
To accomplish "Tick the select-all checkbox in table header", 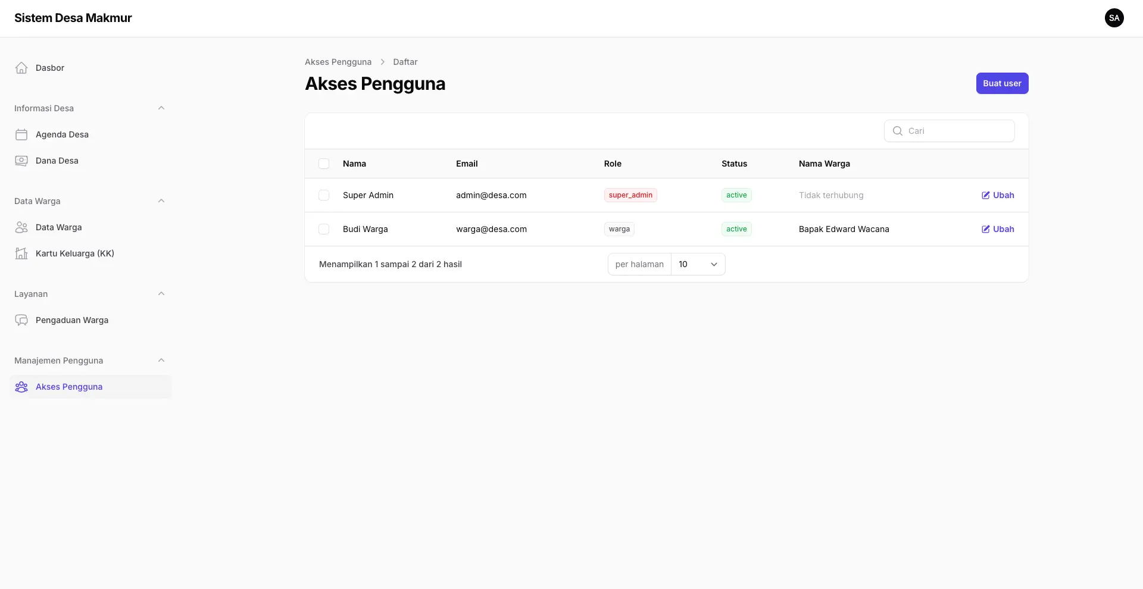I will 324,164.
